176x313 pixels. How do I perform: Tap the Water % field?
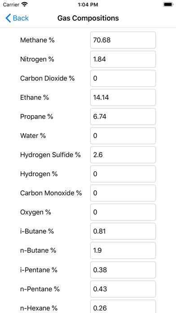(123, 136)
